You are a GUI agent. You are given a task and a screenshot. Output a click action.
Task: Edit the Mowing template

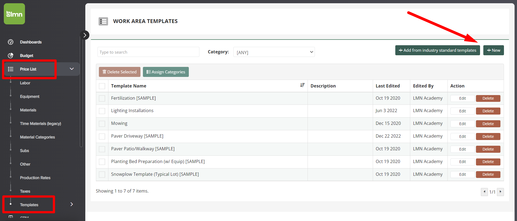462,124
